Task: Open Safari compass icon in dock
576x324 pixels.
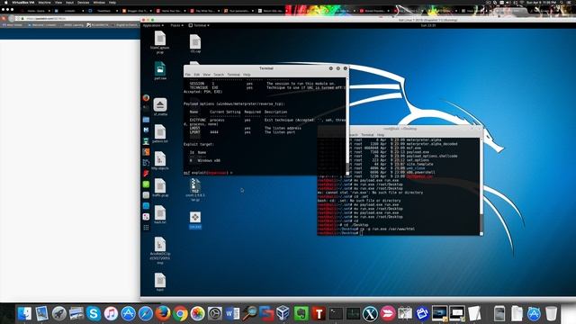Action: pos(146,314)
